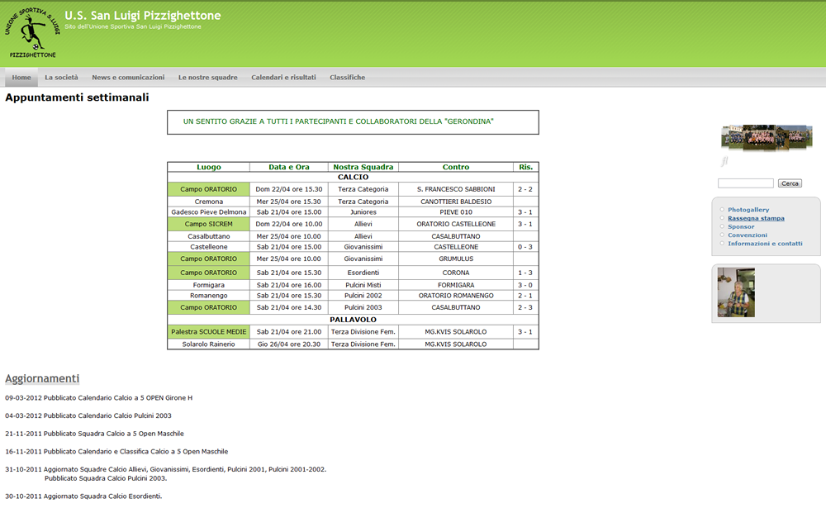Click Gio 26/04 ore 20.30 cell
Image resolution: width=826 pixels, height=508 pixels.
(288, 344)
